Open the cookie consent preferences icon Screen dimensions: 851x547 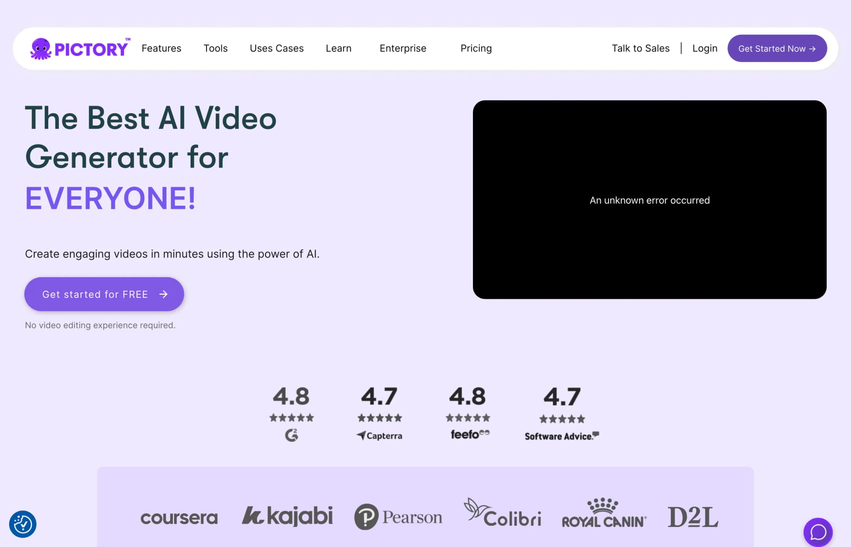click(x=23, y=524)
